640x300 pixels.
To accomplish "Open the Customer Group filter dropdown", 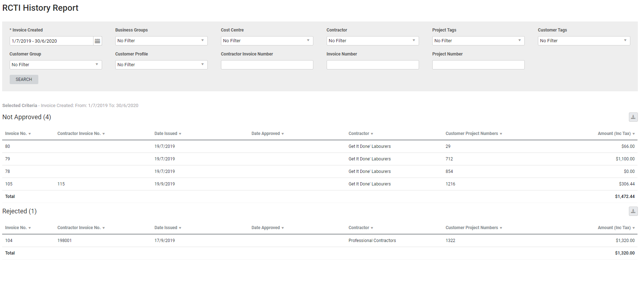I will [56, 65].
